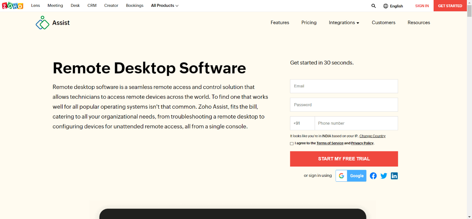This screenshot has height=219, width=472.
Task: Open the Pricing page
Action: [x=309, y=23]
